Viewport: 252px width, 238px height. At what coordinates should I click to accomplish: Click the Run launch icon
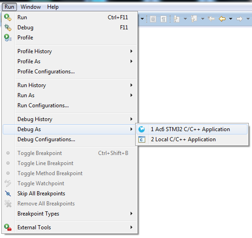pos(7,17)
